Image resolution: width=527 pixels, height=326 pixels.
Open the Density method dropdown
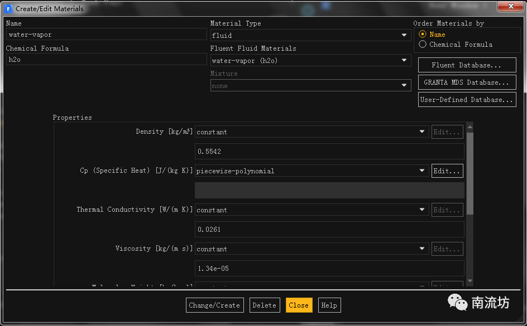(x=312, y=132)
